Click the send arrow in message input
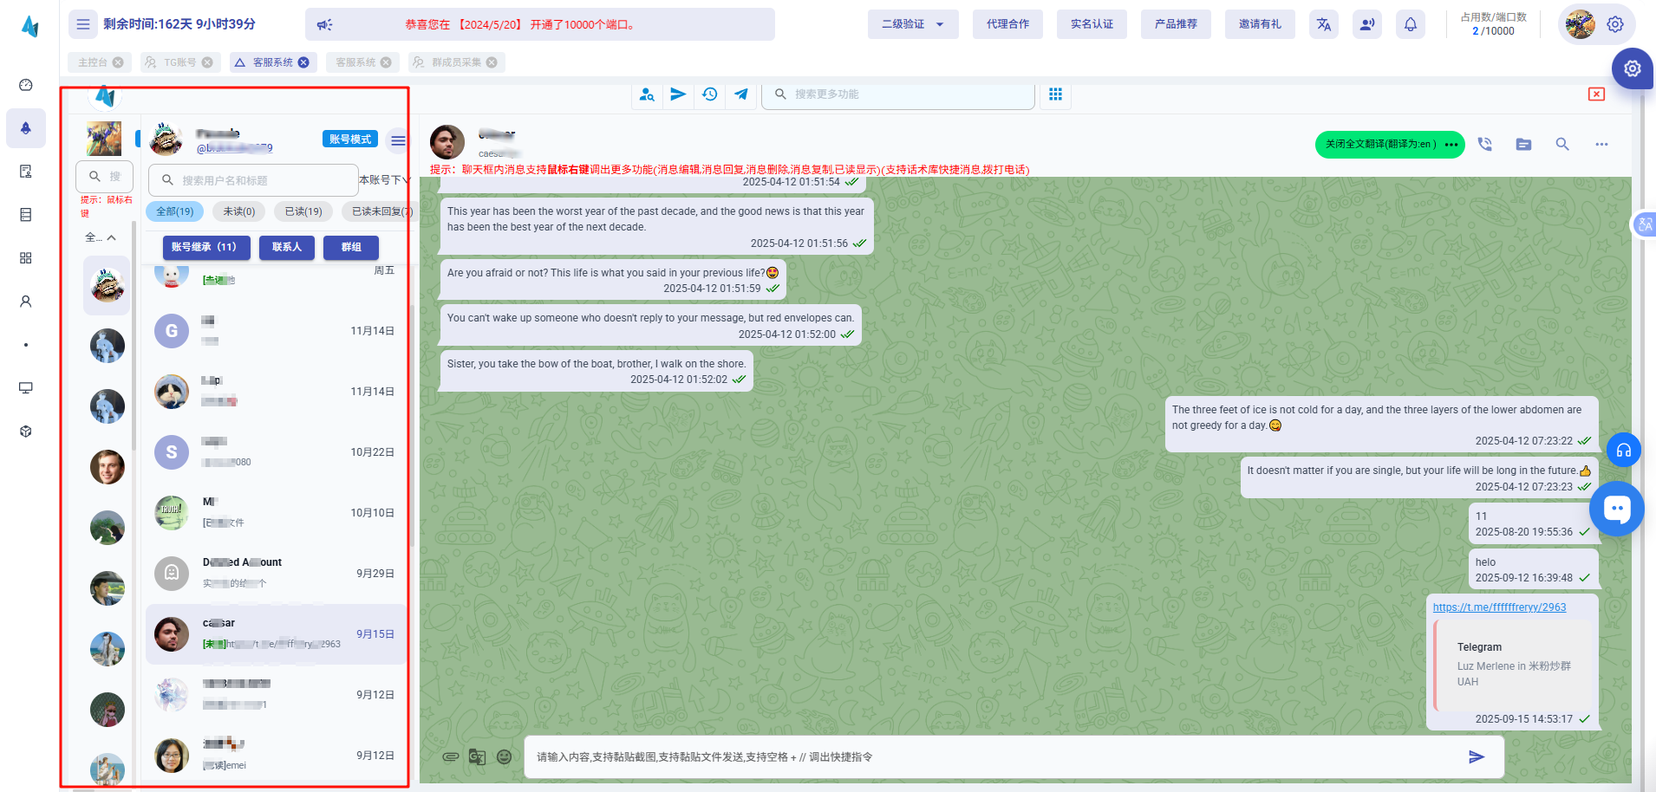Screen dimensions: 1656x792 point(1476,757)
